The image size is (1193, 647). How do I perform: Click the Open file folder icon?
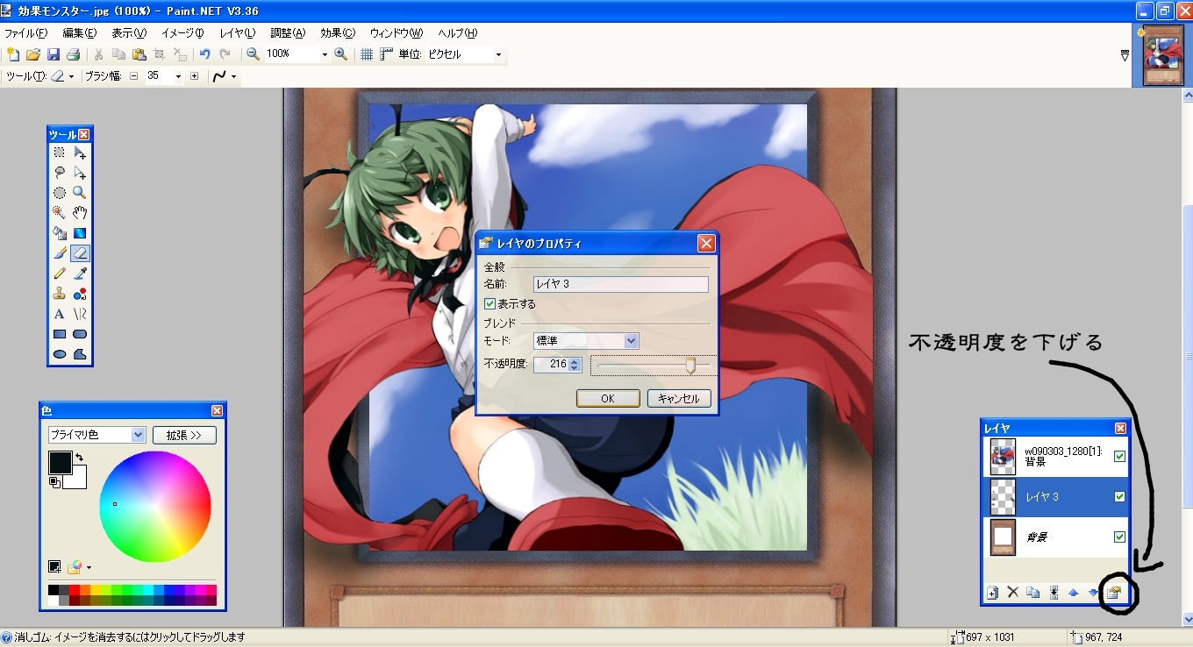pos(33,54)
